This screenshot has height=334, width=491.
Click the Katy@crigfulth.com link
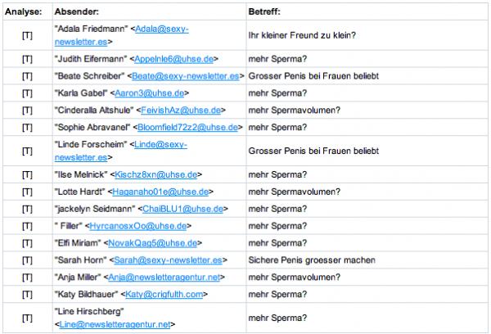pos(164,295)
